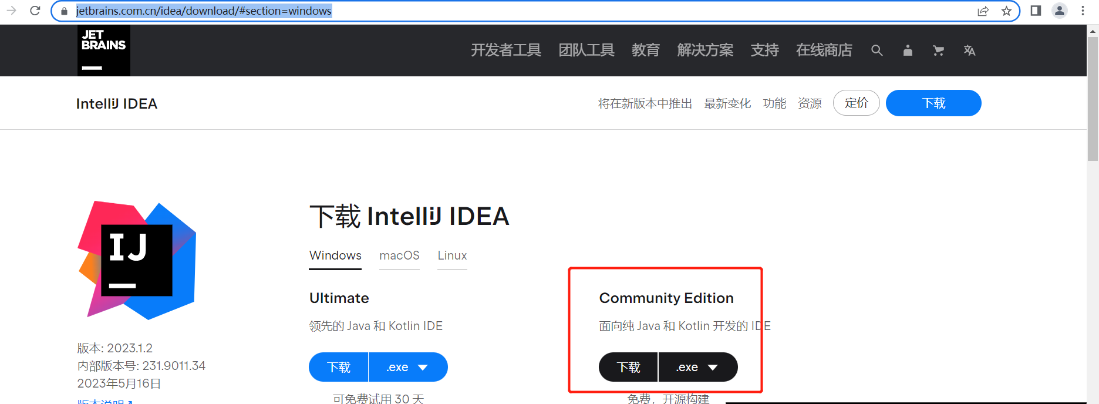The image size is (1099, 404).
Task: Click the Community Edition heading
Action: click(x=666, y=298)
